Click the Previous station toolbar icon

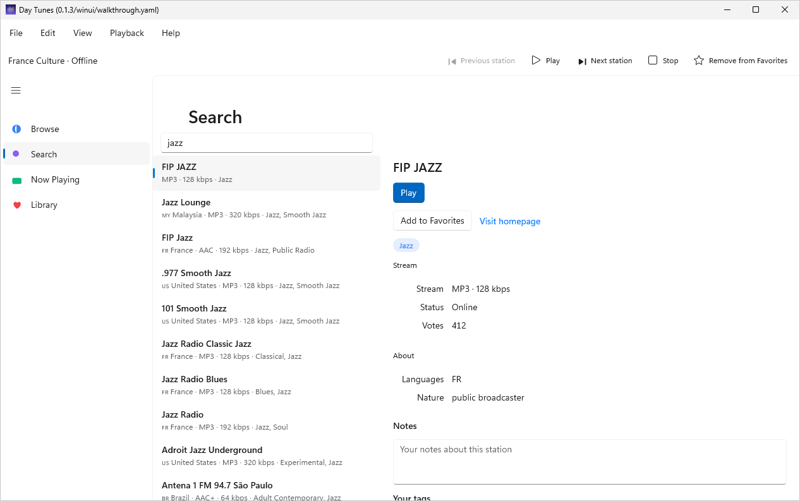pyautogui.click(x=452, y=61)
